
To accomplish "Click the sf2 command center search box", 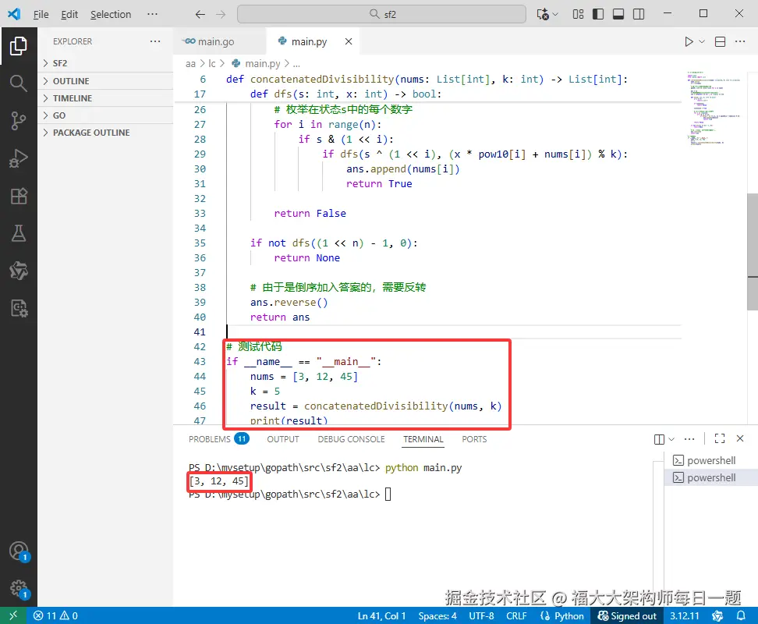I will tap(381, 14).
